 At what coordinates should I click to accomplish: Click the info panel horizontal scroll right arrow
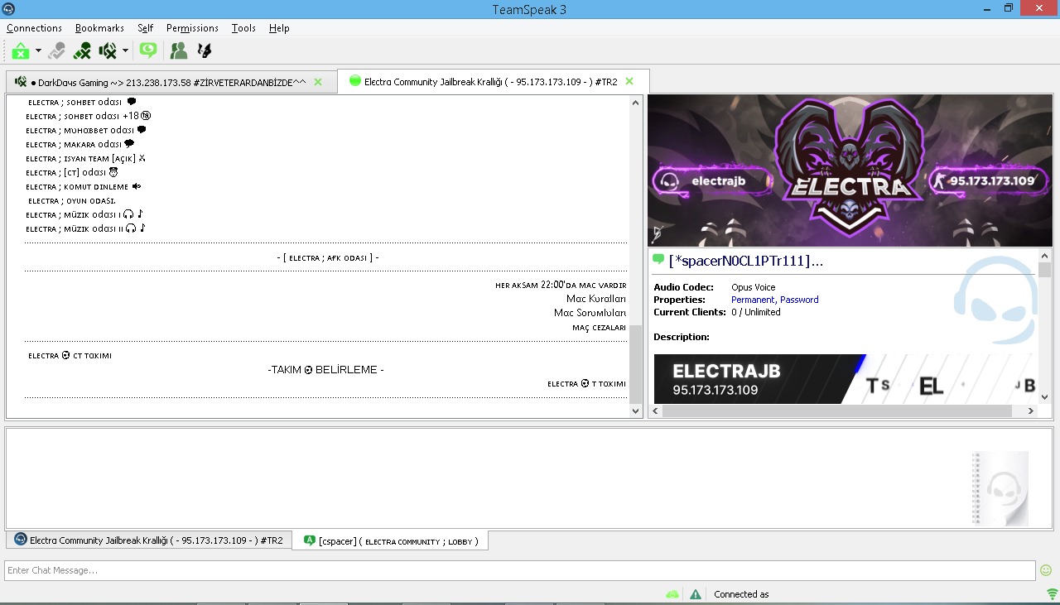(1031, 411)
